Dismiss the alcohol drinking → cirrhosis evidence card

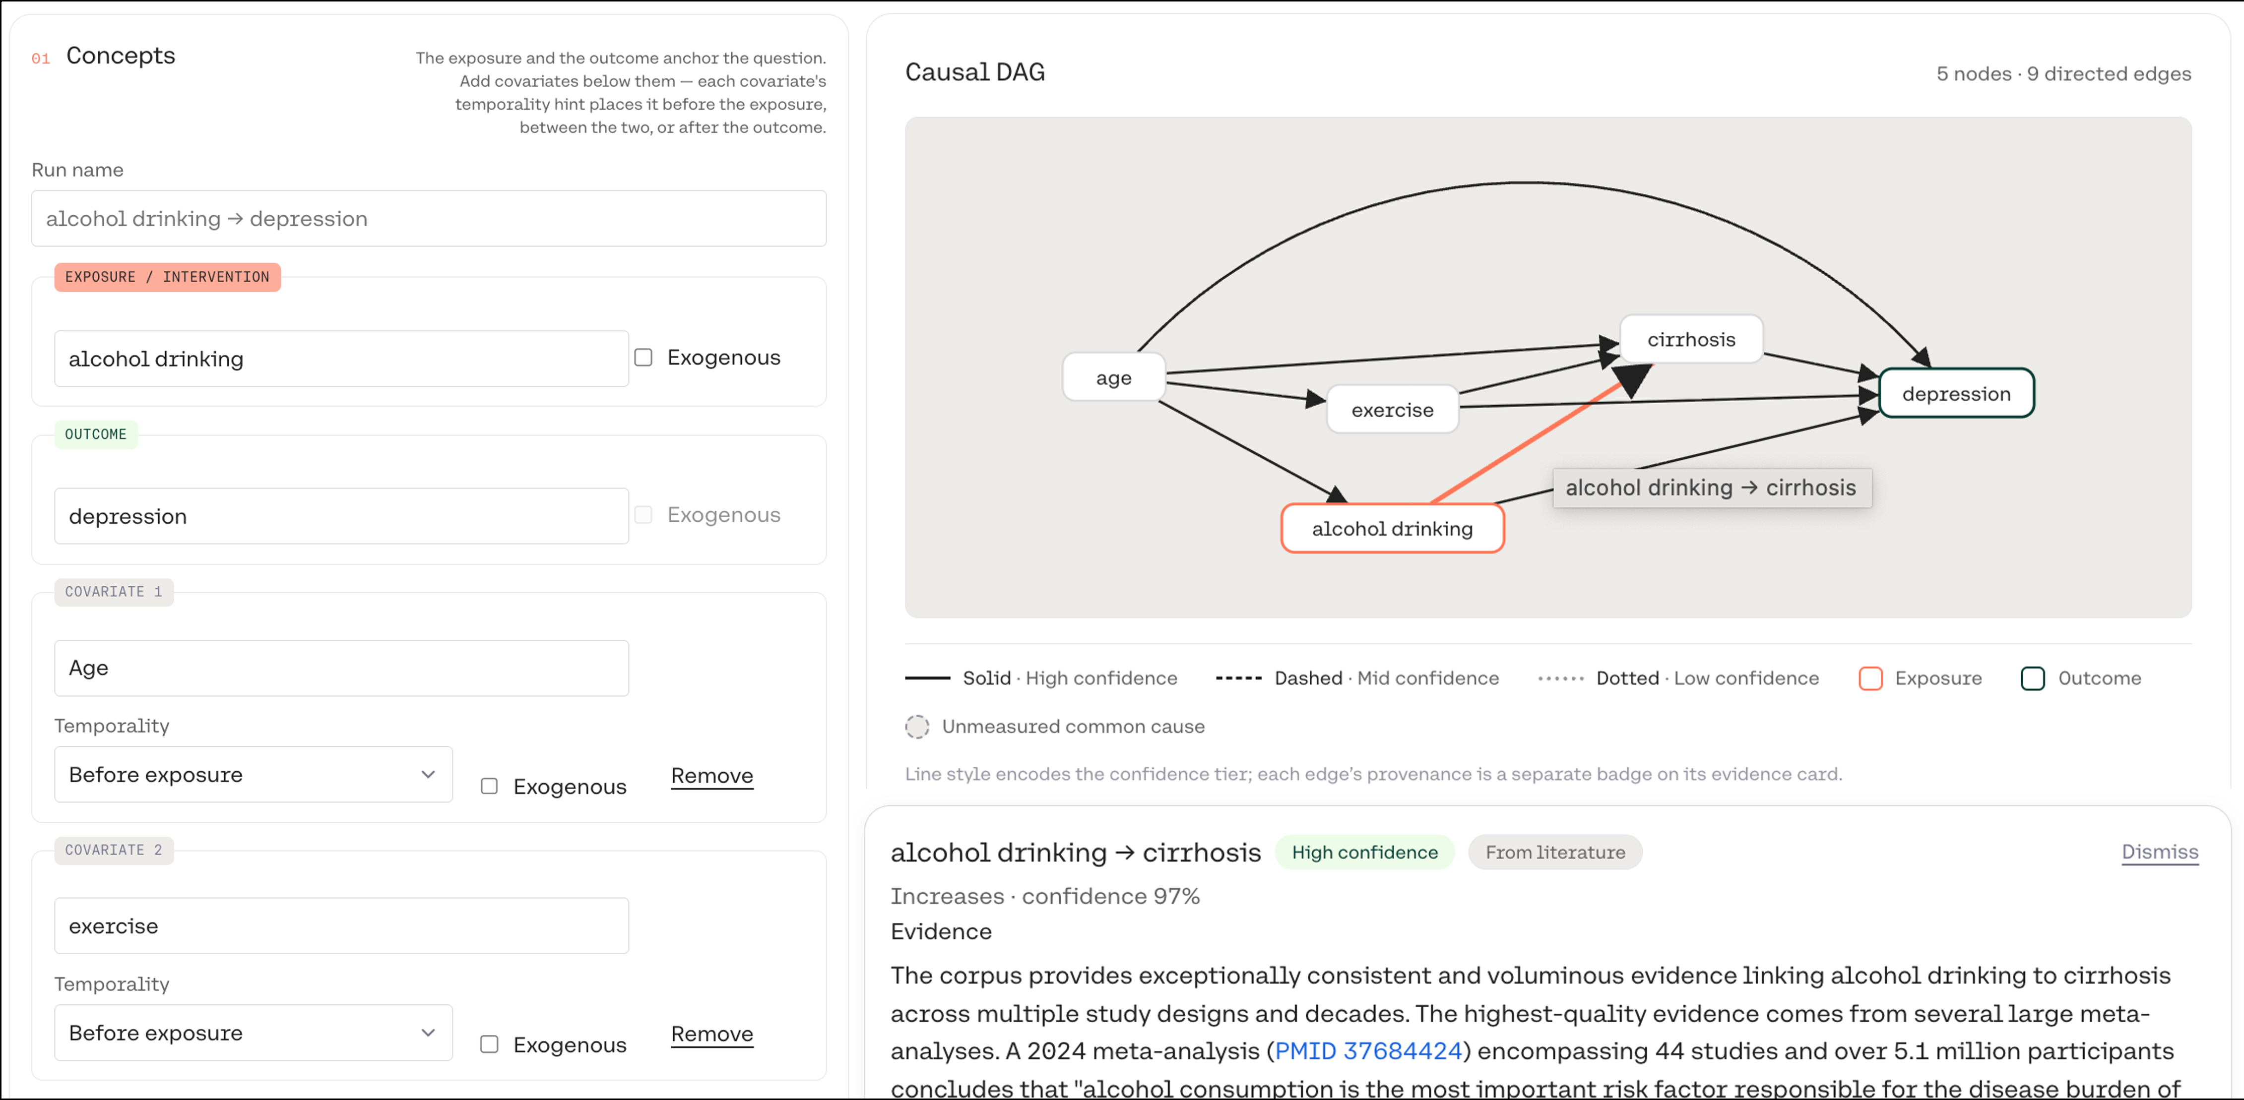pyautogui.click(x=2160, y=852)
